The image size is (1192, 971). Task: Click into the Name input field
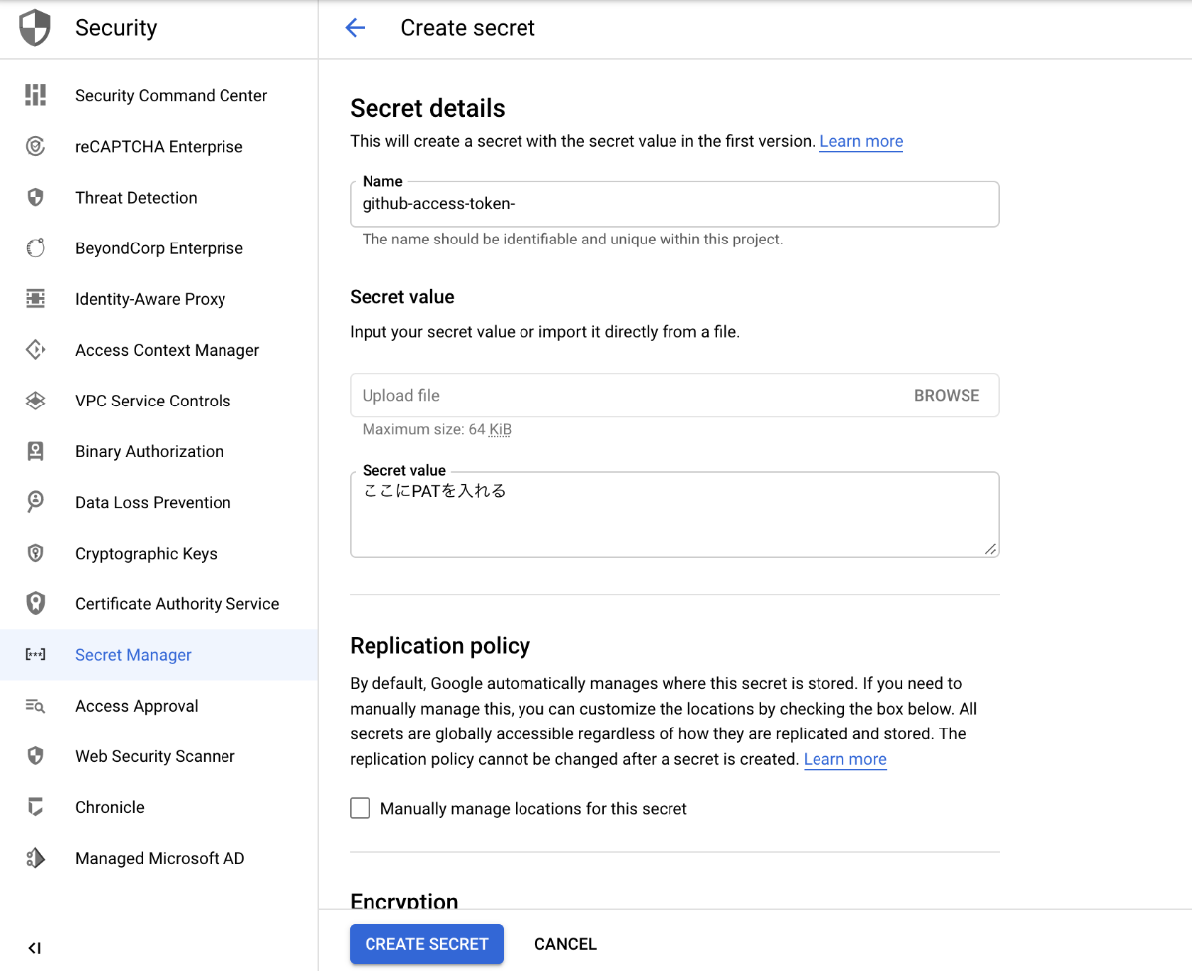point(674,204)
